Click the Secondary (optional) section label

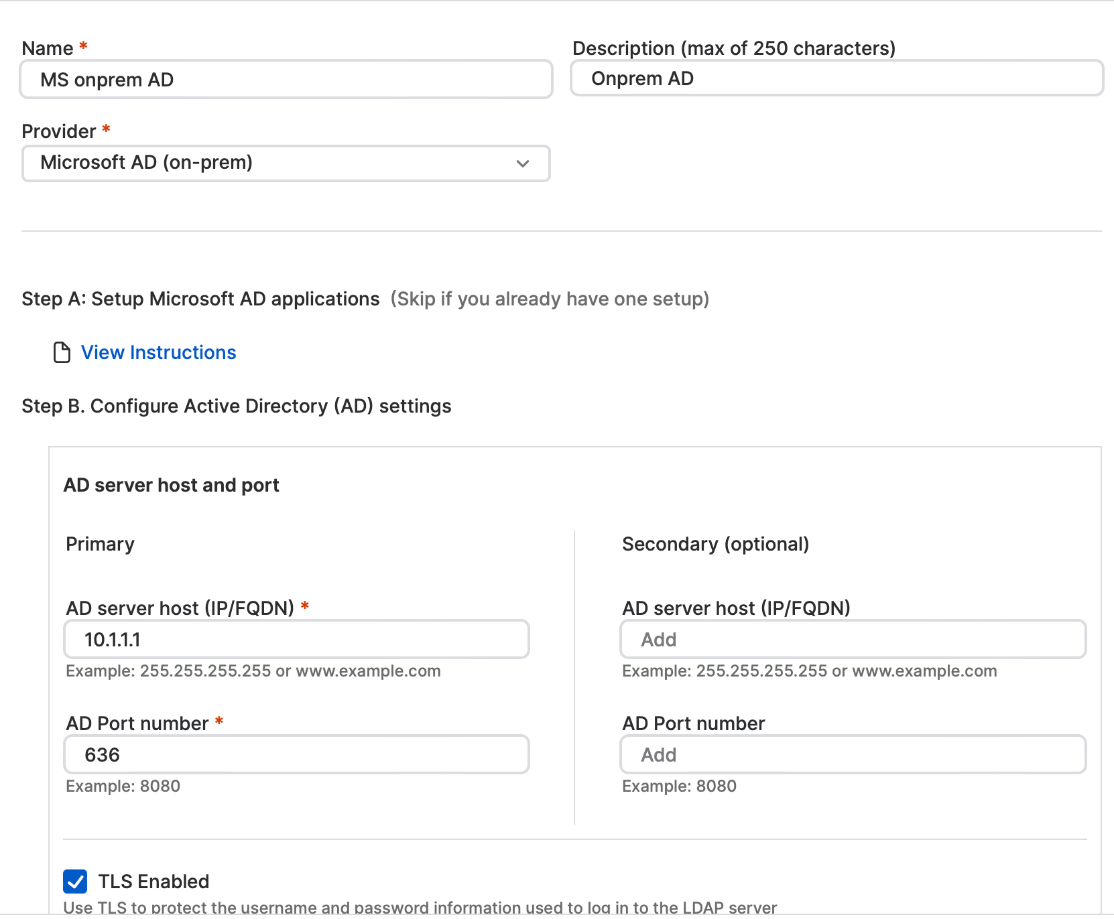(x=715, y=544)
